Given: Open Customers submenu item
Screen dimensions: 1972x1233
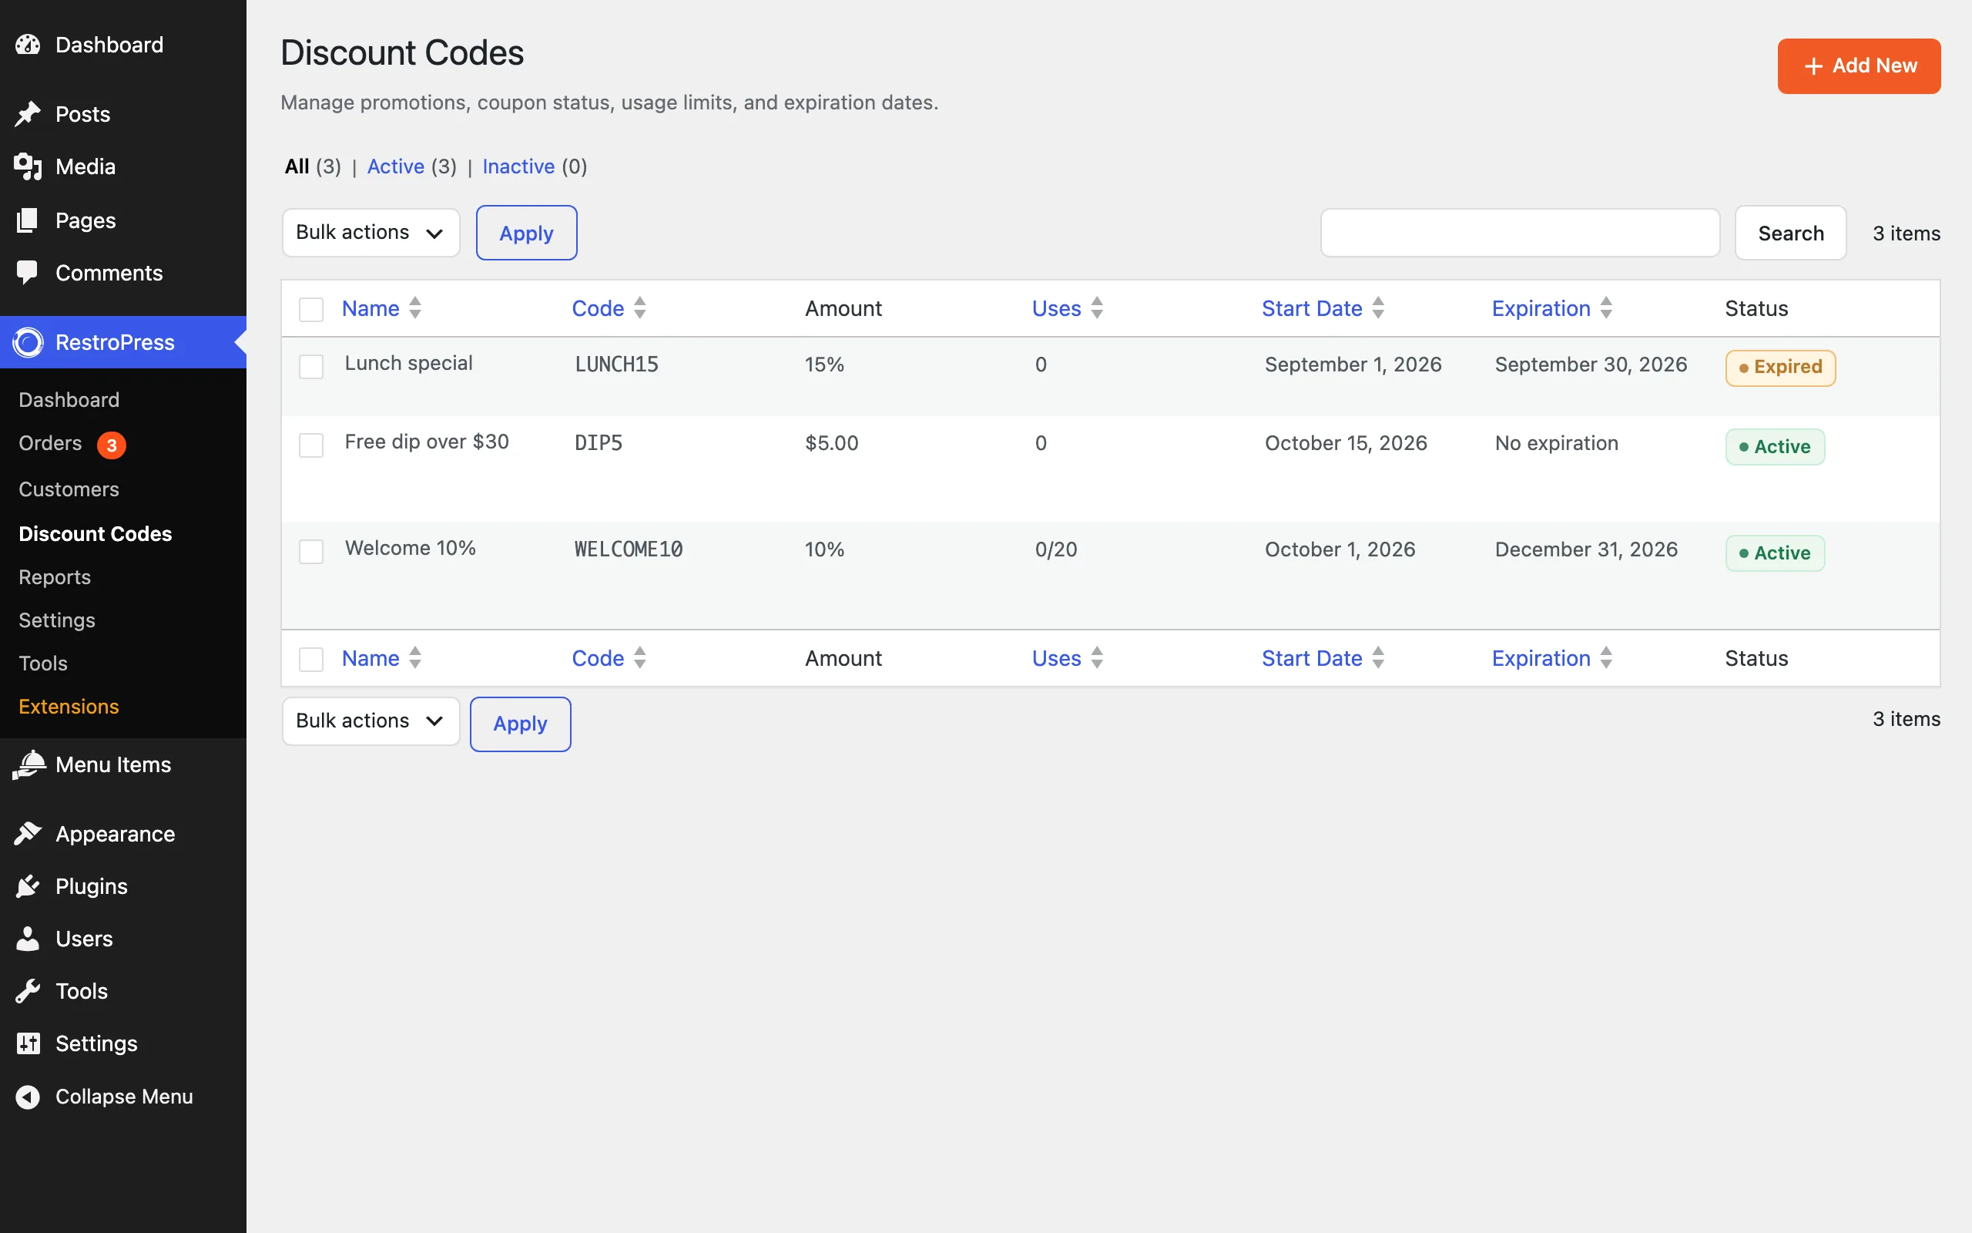Looking at the screenshot, I should 69,489.
